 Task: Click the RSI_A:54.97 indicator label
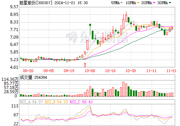coord(31,102)
